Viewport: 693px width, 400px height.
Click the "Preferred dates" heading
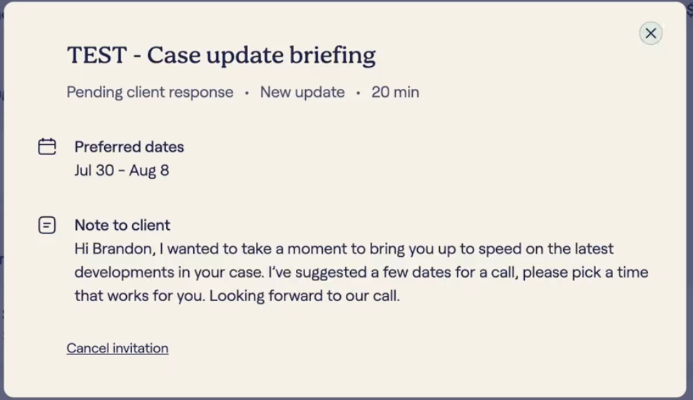coord(129,147)
